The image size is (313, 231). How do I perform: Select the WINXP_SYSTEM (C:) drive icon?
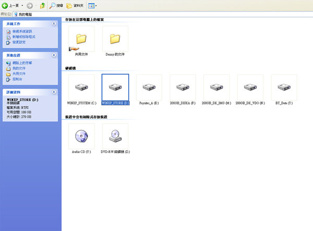tap(81, 88)
